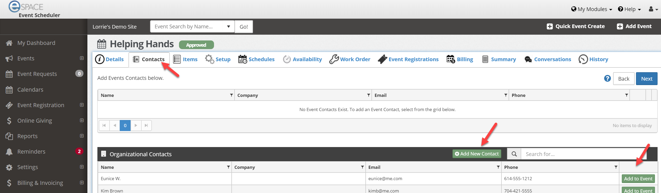Screen dimensions: 661x193
Task: Go to the Event Registrations tab
Action: click(408, 59)
